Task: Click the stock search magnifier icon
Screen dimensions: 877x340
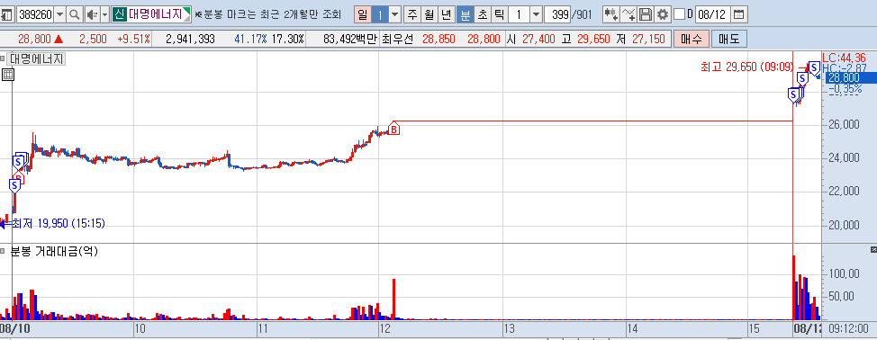Action: coord(75,14)
